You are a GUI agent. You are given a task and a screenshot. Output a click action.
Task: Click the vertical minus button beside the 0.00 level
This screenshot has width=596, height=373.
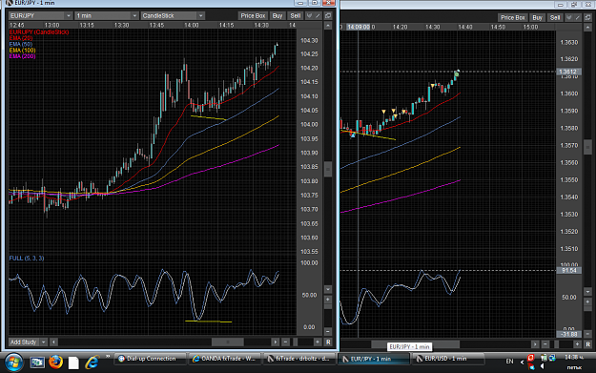[328, 332]
